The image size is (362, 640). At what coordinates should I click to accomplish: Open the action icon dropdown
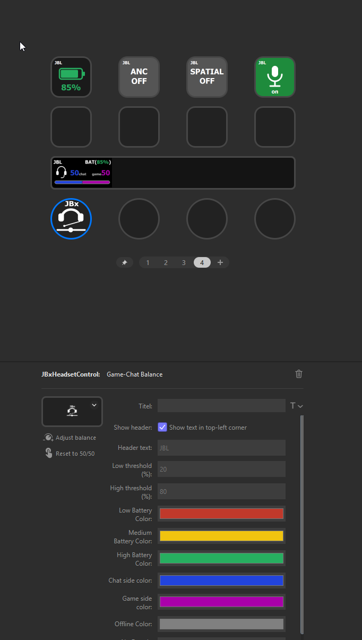tap(94, 405)
